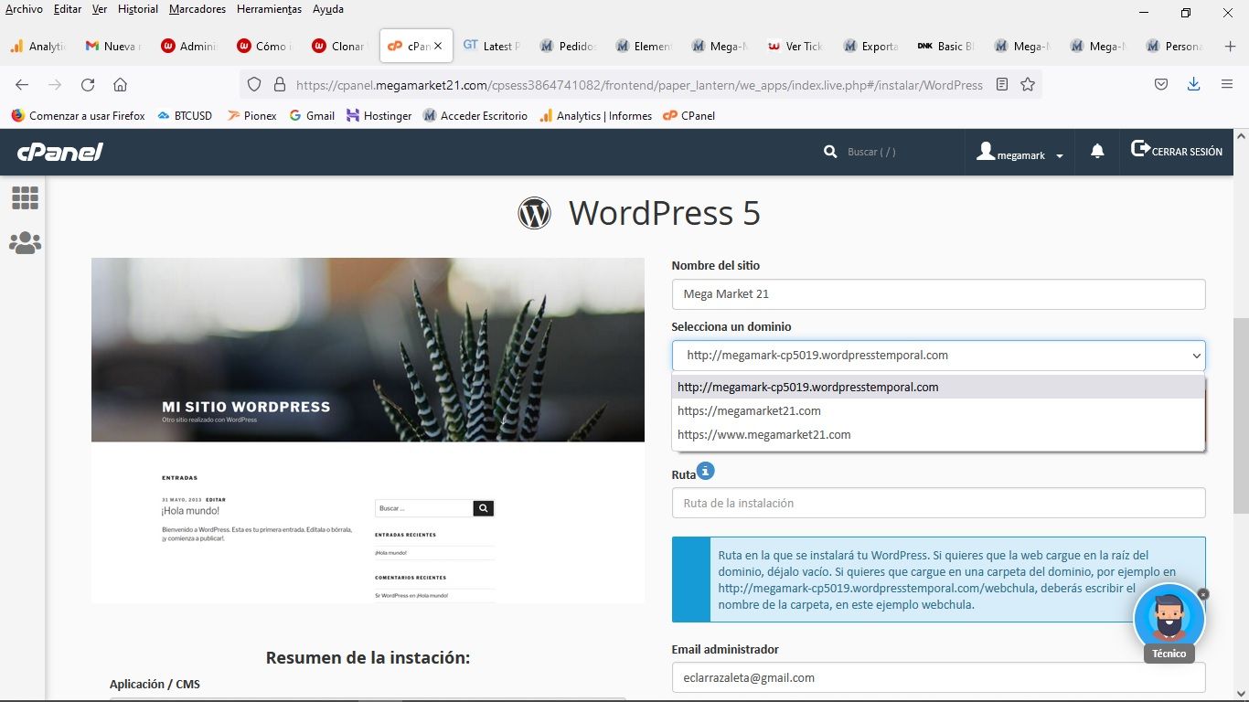Switch to the Basic Bl tab

pyautogui.click(x=946, y=46)
